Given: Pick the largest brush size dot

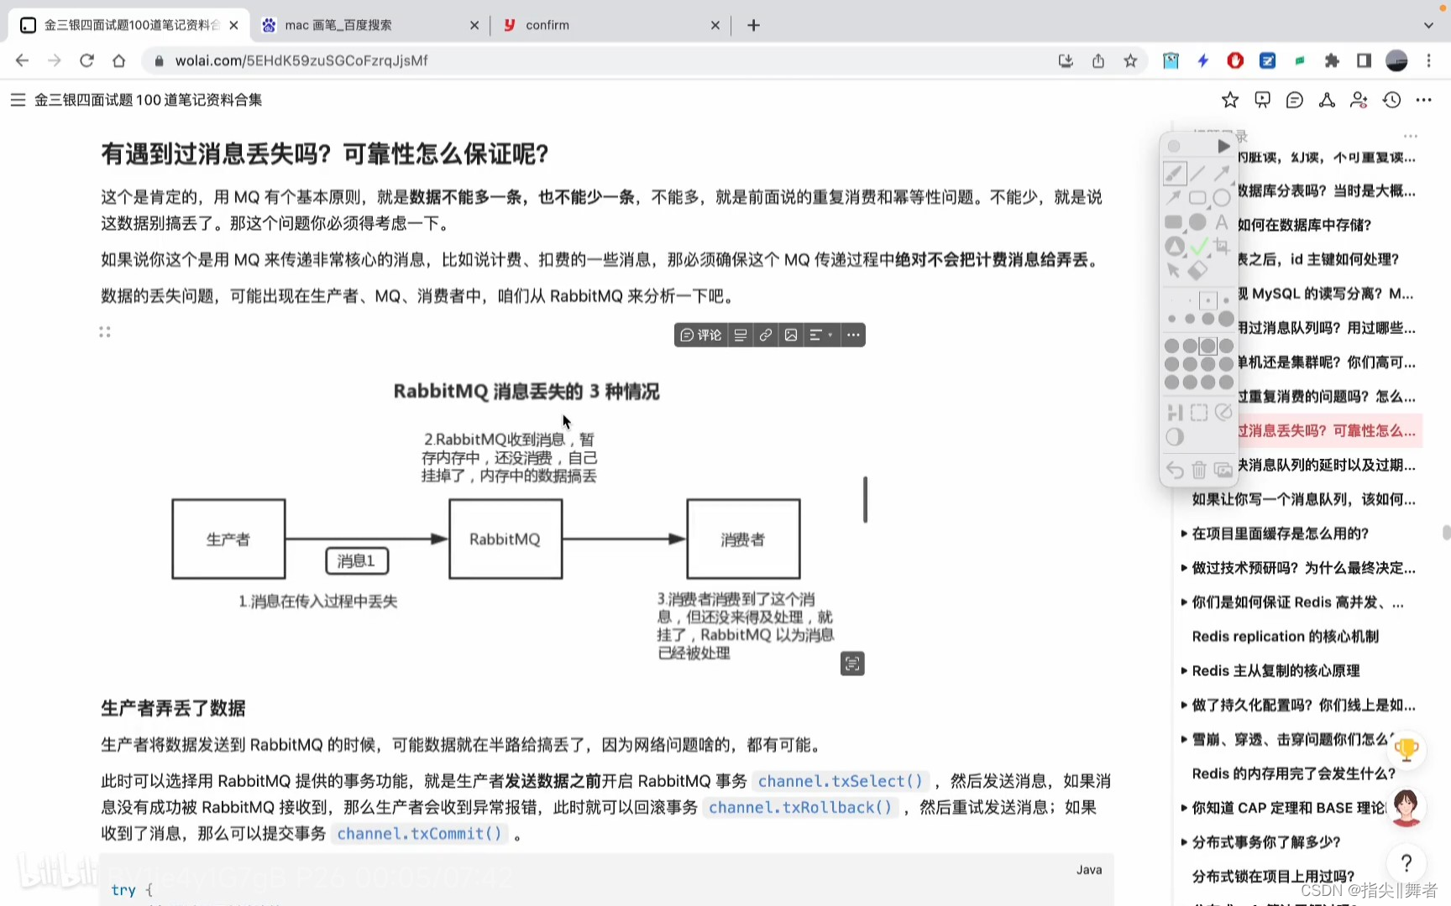Looking at the screenshot, I should point(1226,319).
